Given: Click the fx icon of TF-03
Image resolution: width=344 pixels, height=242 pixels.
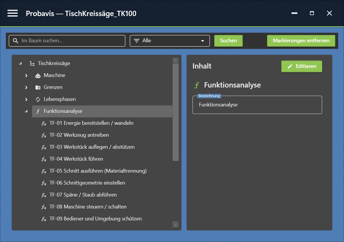Looking at the screenshot, I should tap(44, 147).
